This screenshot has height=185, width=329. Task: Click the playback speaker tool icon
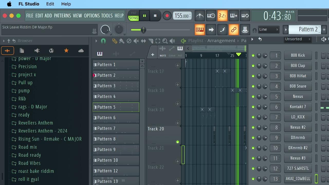172,41
